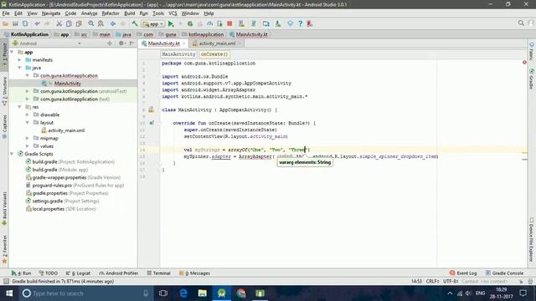Expand the manifests folder
536x301 pixels.
(19, 60)
